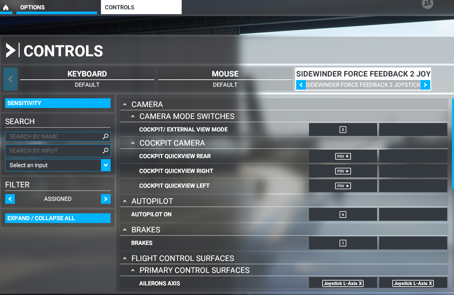Viewport: 454px width, 295px height.
Task: Select the CONTROLS tab
Action: (x=141, y=7)
